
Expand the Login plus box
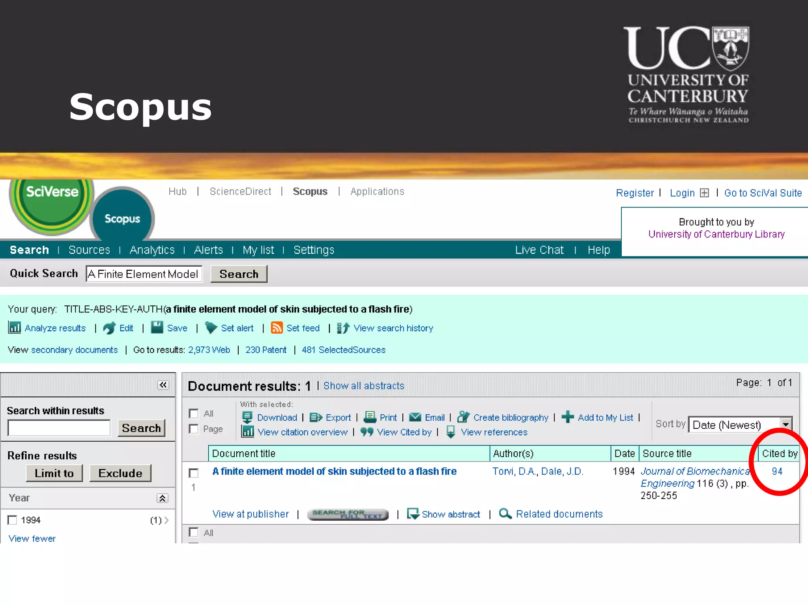tap(705, 193)
